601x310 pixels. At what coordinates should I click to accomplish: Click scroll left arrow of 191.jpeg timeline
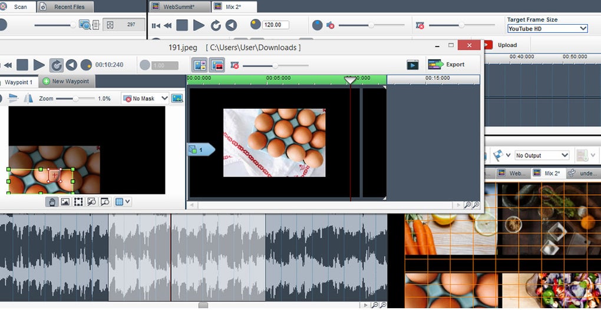click(x=192, y=205)
